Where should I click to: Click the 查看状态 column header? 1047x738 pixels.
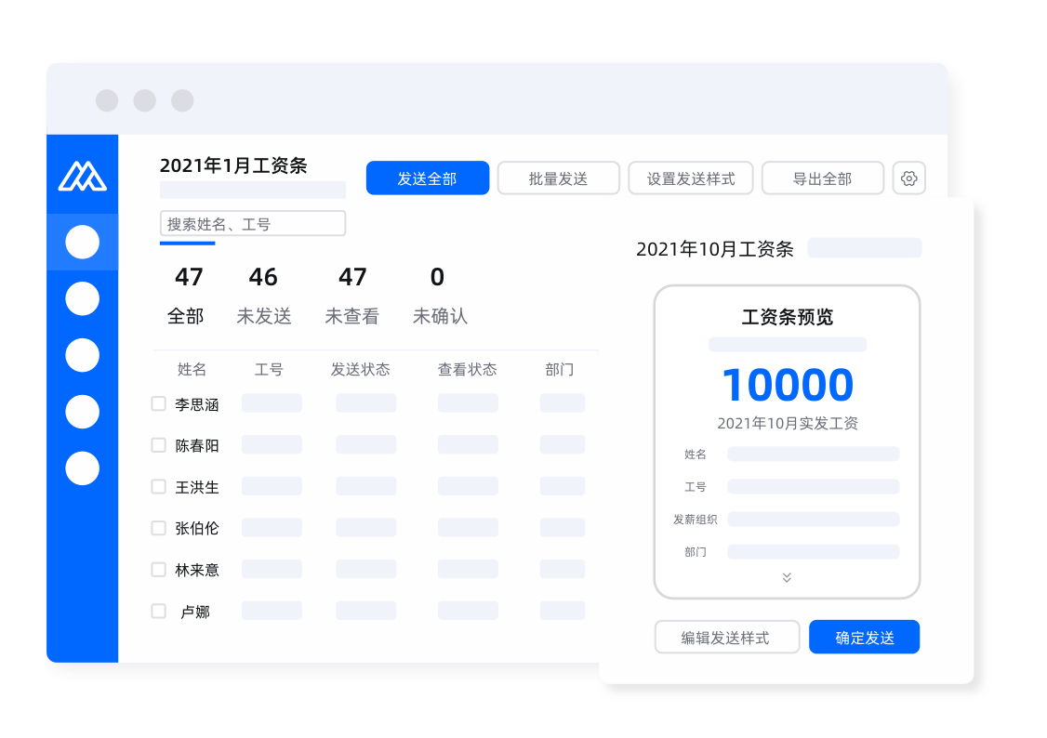(468, 370)
